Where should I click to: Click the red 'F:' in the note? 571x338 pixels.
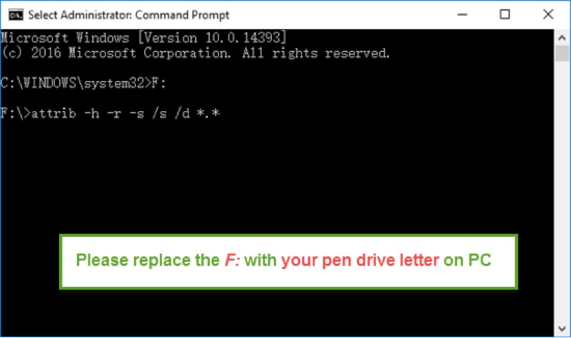(232, 260)
